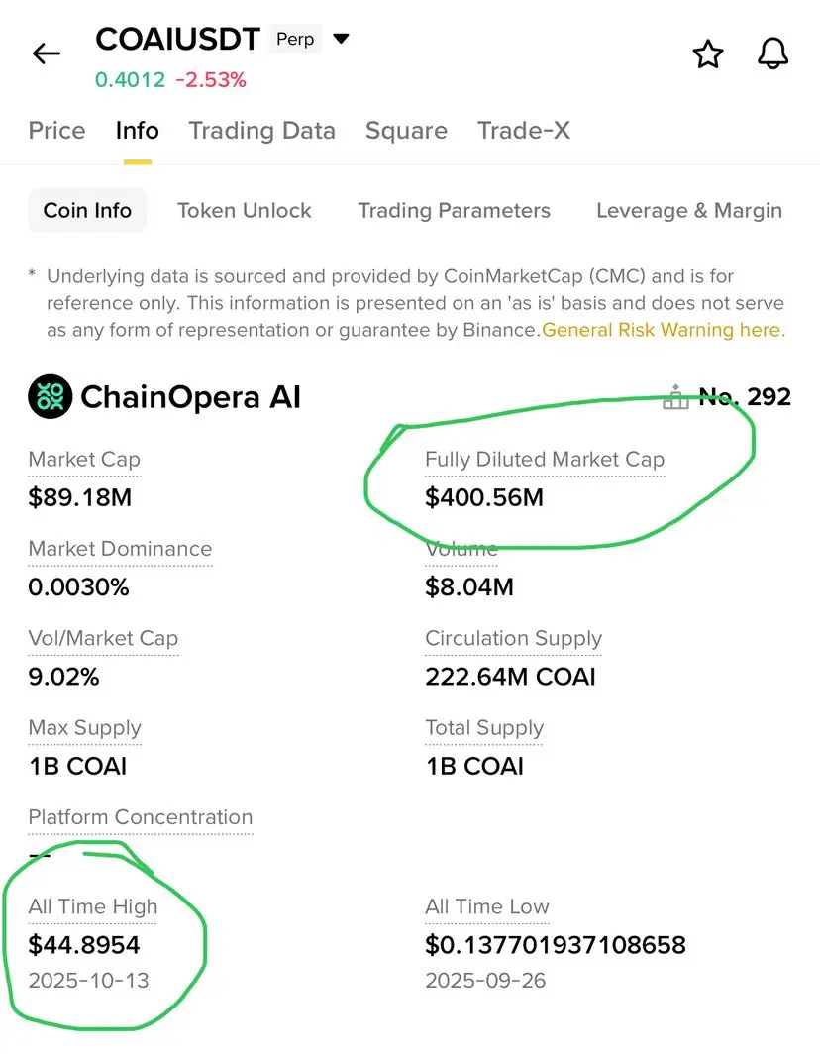
Task: Open the Trade-X tab
Action: coord(524,131)
